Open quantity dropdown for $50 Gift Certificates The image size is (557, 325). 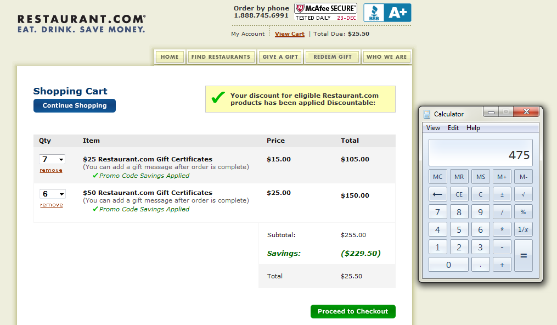[x=52, y=194]
